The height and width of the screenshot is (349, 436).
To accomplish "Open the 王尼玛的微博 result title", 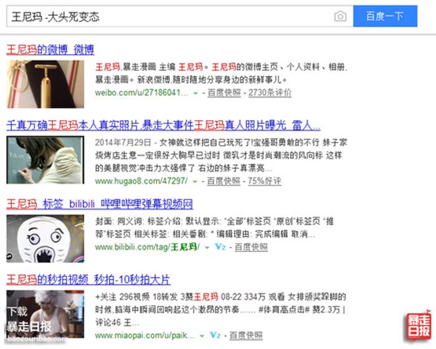I will point(50,50).
